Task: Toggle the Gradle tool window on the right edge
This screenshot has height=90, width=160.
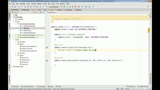Action: pos(150,15)
